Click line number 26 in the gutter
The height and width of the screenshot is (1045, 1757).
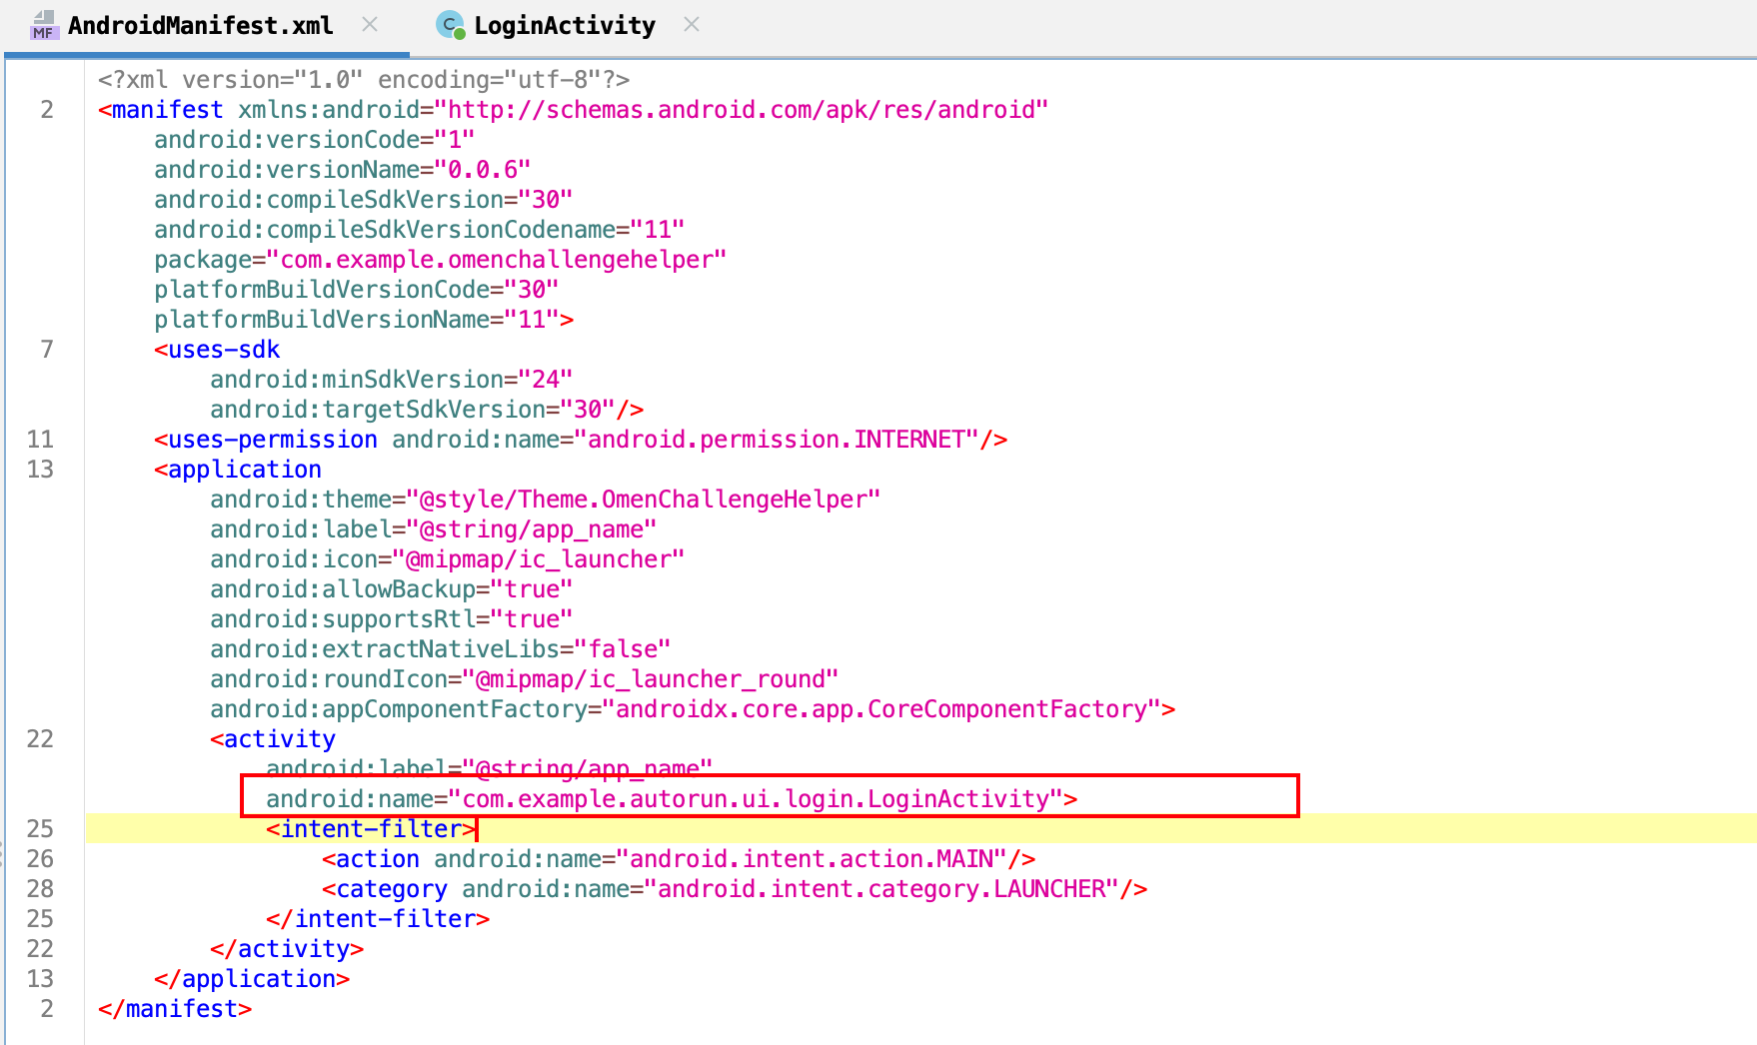[40, 859]
